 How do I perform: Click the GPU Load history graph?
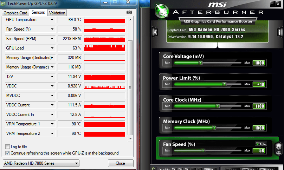105,48
